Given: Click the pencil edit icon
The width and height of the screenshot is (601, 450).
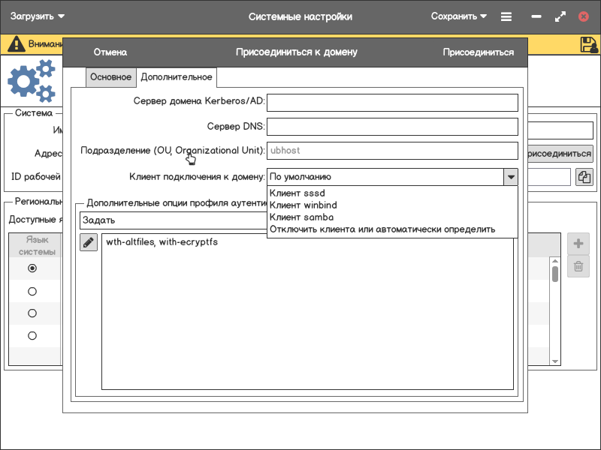Looking at the screenshot, I should click(89, 242).
